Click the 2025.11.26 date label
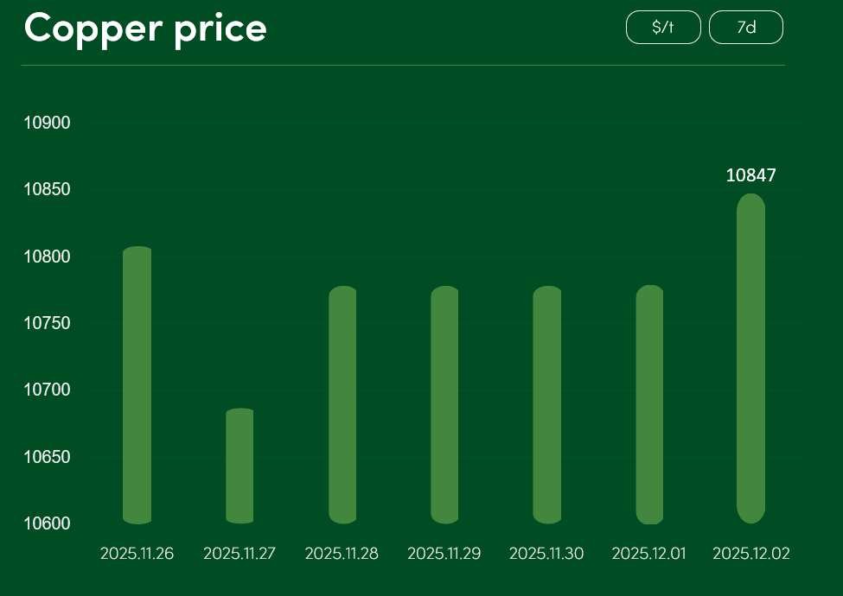This screenshot has width=843, height=596. click(137, 554)
